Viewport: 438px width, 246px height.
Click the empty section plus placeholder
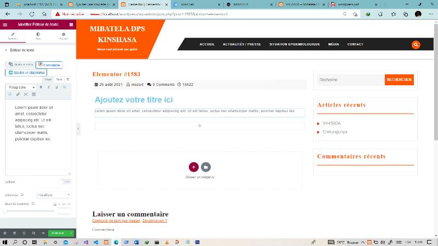point(200,126)
